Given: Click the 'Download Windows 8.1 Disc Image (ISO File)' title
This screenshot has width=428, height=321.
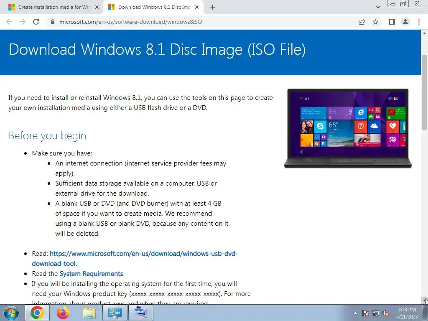Looking at the screenshot, I should (x=157, y=49).
